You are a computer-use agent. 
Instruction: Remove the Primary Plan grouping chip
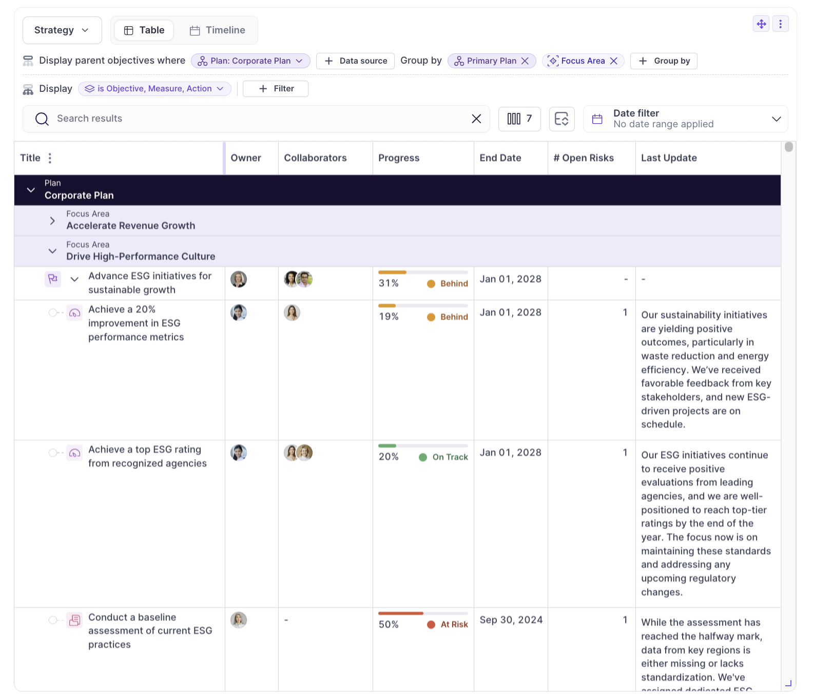(525, 61)
